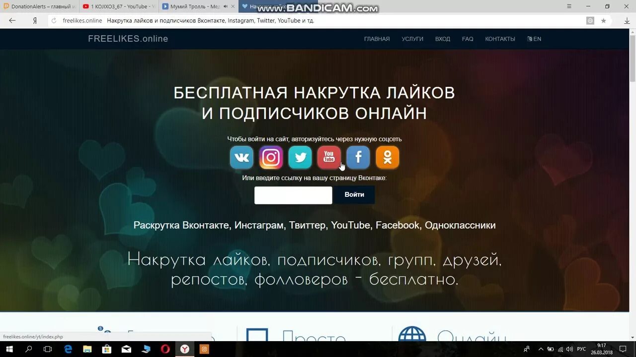The height and width of the screenshot is (357, 636).
Task: Focus the VK page link input field
Action: click(x=293, y=195)
